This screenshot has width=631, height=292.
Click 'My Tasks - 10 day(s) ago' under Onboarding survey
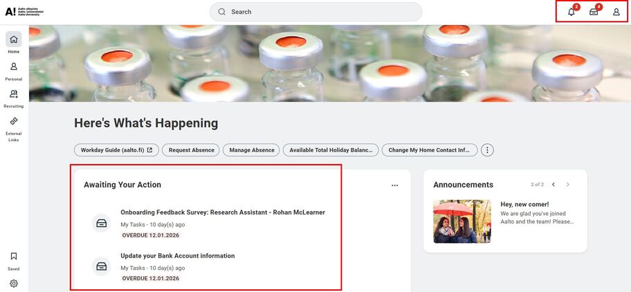pyautogui.click(x=153, y=225)
